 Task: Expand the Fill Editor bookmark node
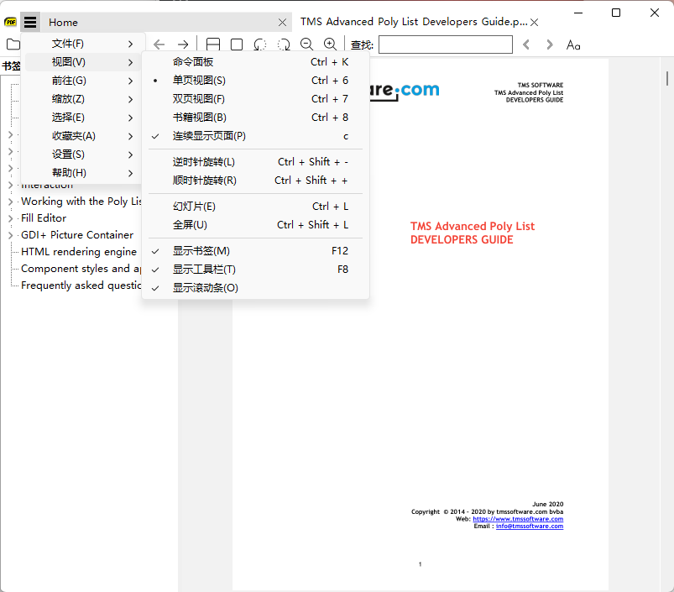coord(11,218)
